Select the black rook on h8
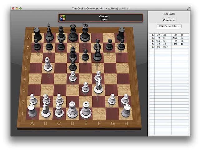 (121, 34)
